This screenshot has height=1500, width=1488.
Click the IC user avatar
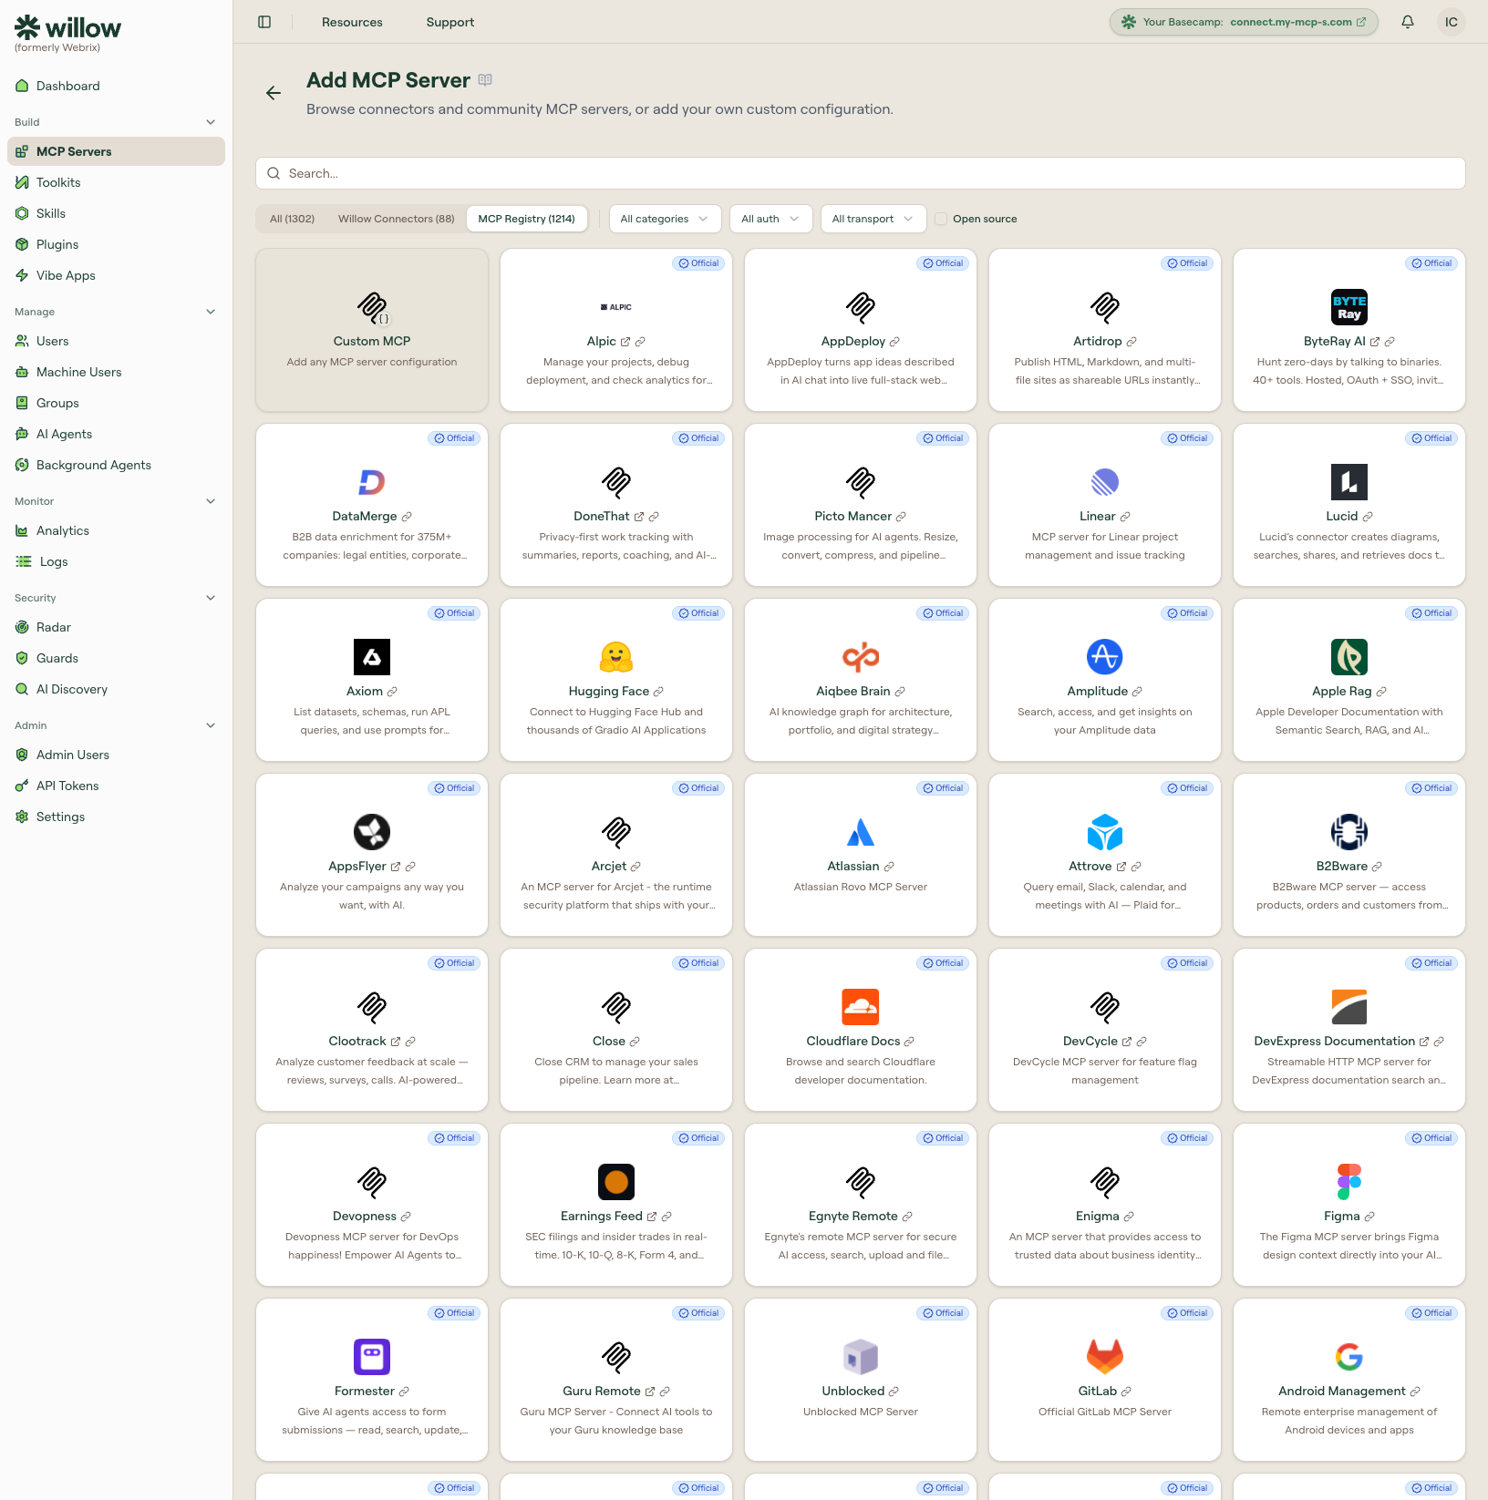(1452, 22)
